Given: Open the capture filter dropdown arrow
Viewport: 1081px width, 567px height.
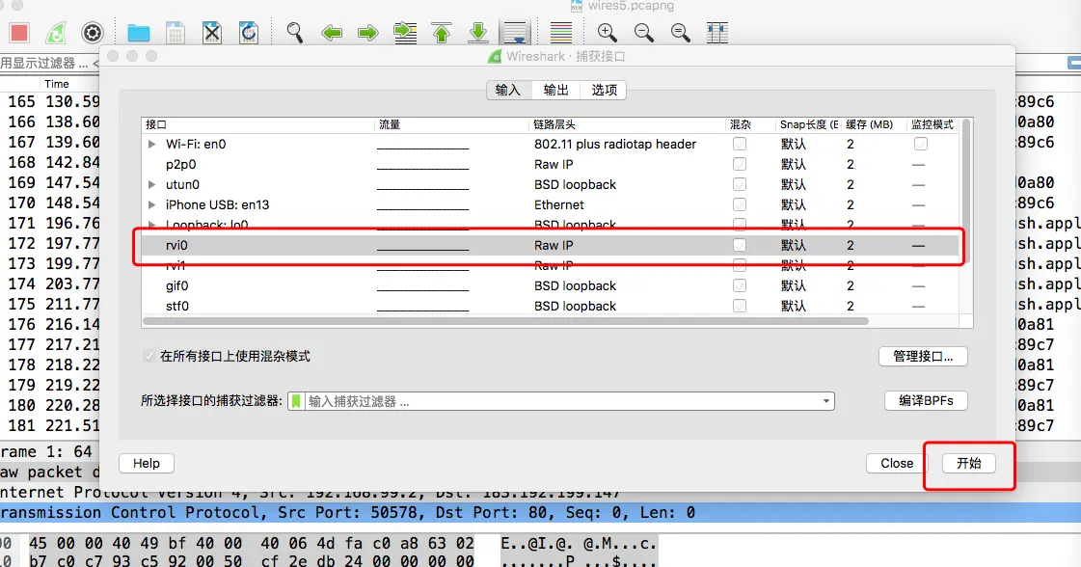Looking at the screenshot, I should coord(825,401).
